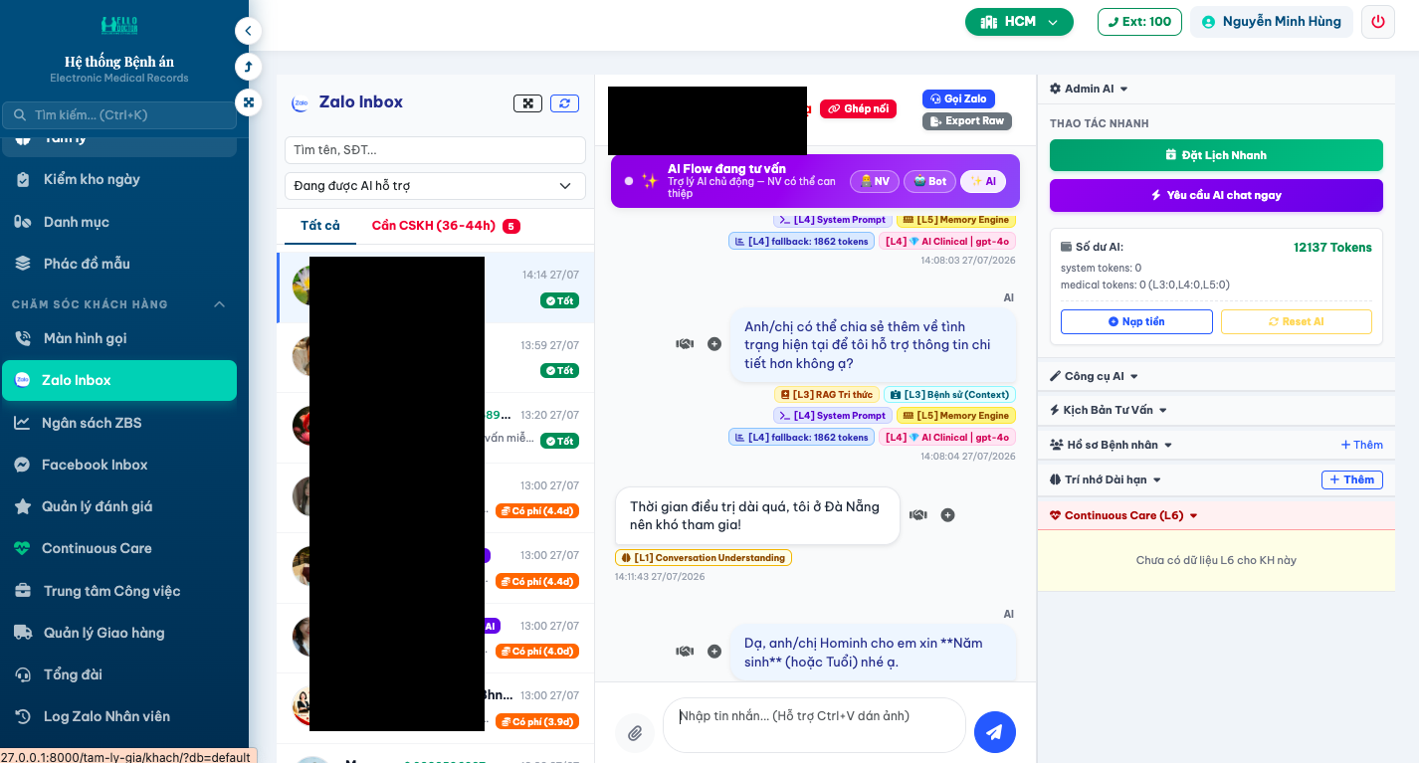Switch chat mode to Bot

point(929,181)
